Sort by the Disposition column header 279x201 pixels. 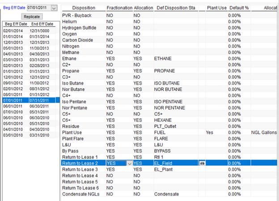(83, 9)
